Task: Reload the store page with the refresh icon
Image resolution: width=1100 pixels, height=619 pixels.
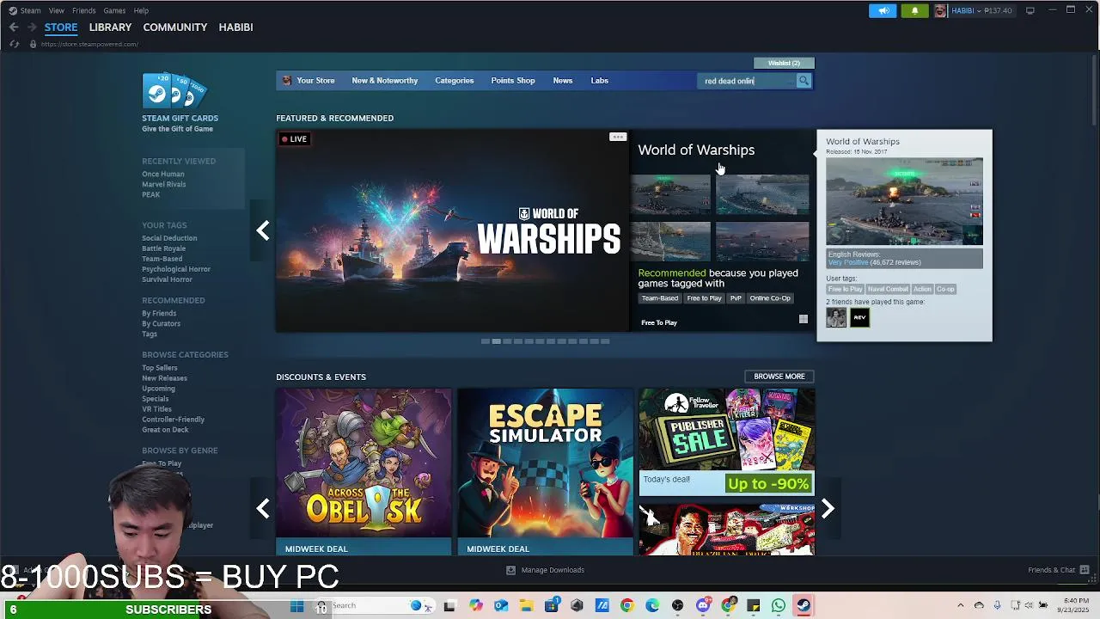Action: [14, 44]
